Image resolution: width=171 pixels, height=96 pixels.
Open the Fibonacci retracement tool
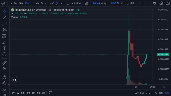[x=5, y=24]
